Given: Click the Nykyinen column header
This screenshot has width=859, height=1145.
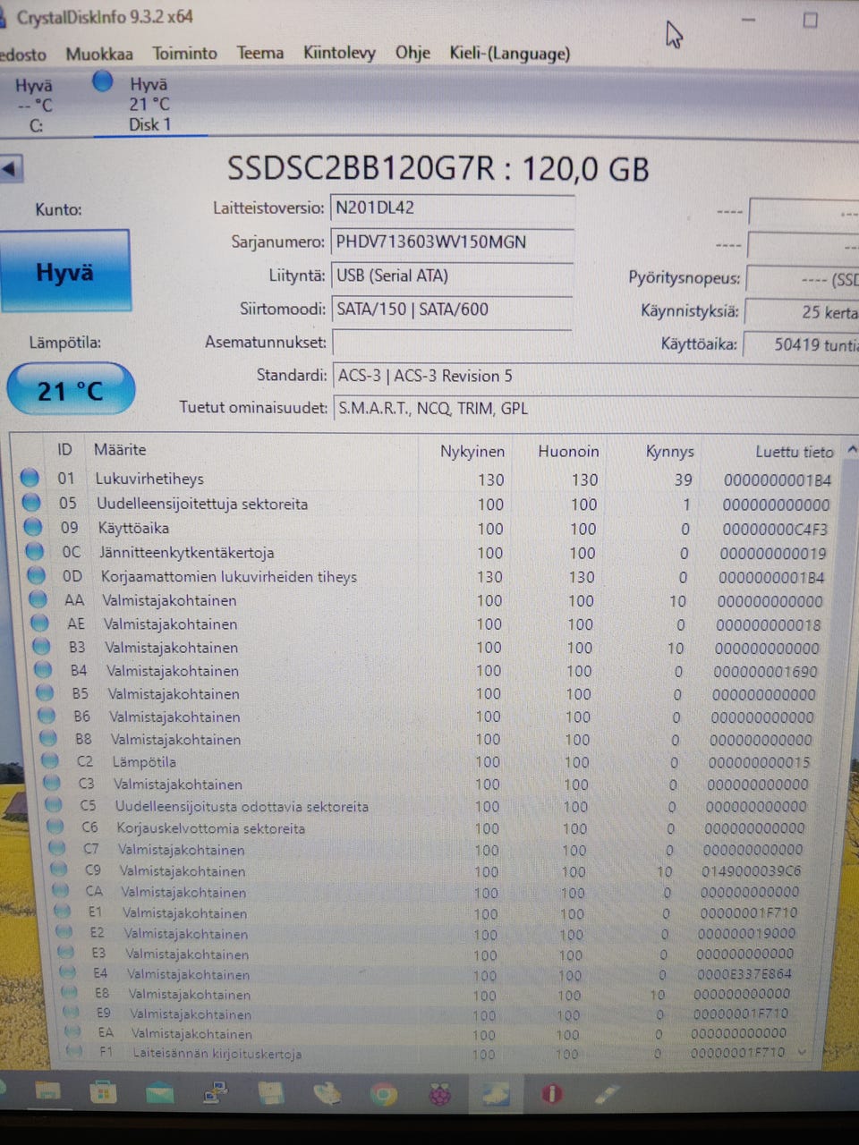Looking at the screenshot, I should [472, 451].
